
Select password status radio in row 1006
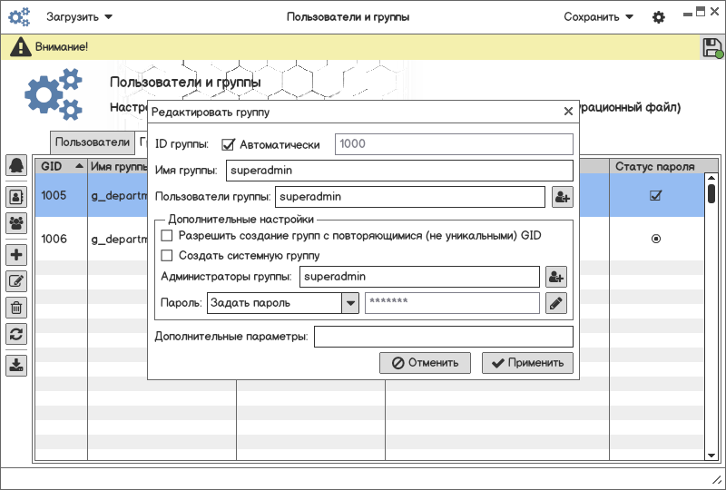655,239
